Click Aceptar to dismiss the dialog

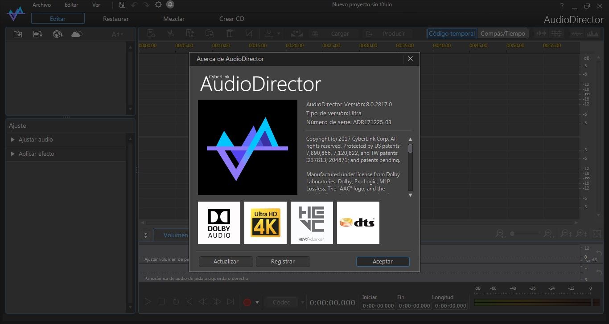[383, 262]
